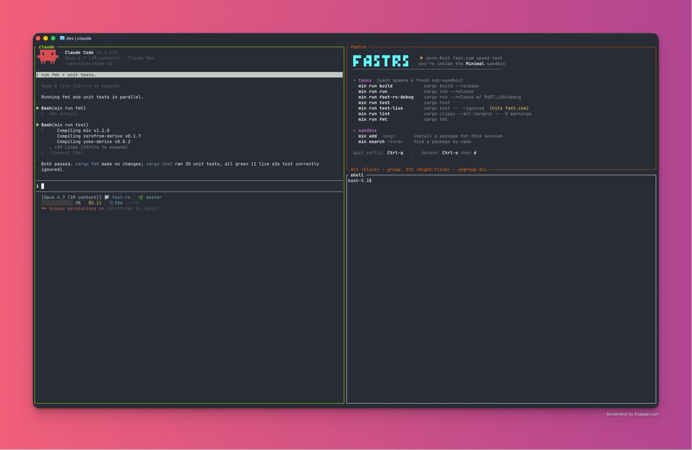Click the 'Bash(min run fmt)' tool call line
The height and width of the screenshot is (450, 692).
tap(63, 108)
